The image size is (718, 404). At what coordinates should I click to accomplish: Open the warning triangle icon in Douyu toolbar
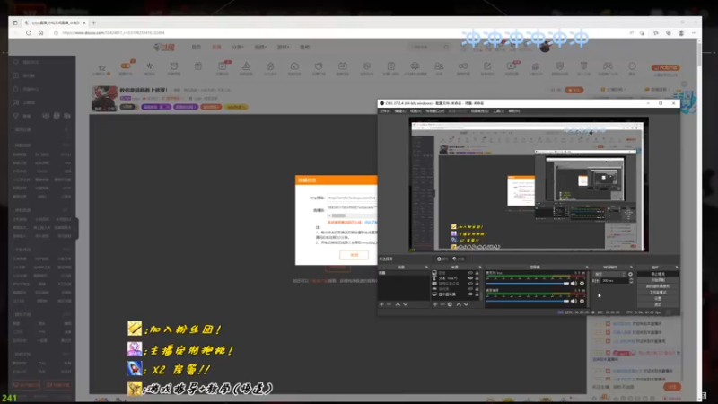(x=246, y=66)
